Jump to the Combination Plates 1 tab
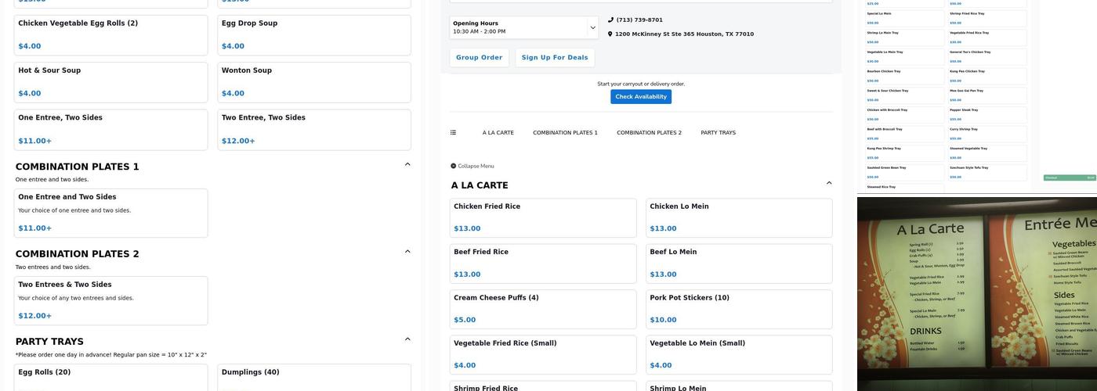 [565, 133]
